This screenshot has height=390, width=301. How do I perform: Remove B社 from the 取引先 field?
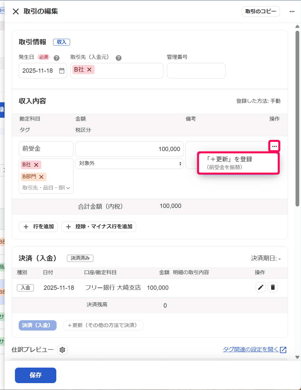[x=89, y=69]
